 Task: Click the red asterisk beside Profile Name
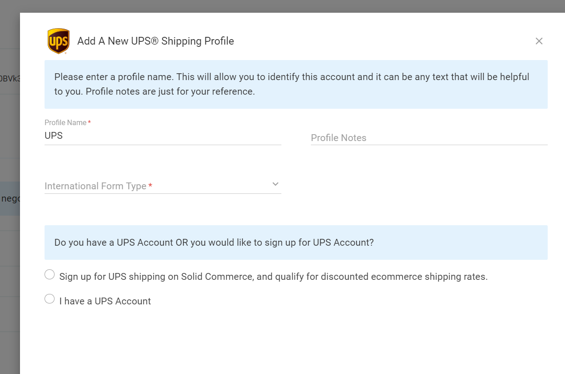(x=90, y=122)
